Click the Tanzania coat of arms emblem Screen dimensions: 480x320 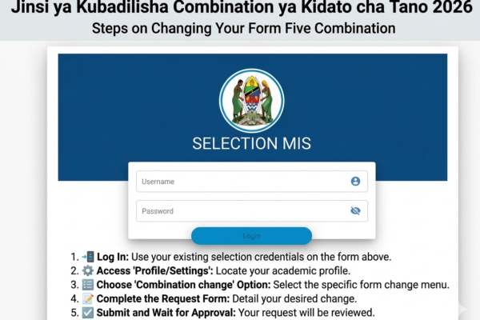251,101
